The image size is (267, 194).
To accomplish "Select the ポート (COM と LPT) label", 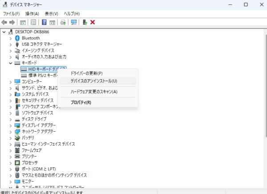I will tap(39, 169).
